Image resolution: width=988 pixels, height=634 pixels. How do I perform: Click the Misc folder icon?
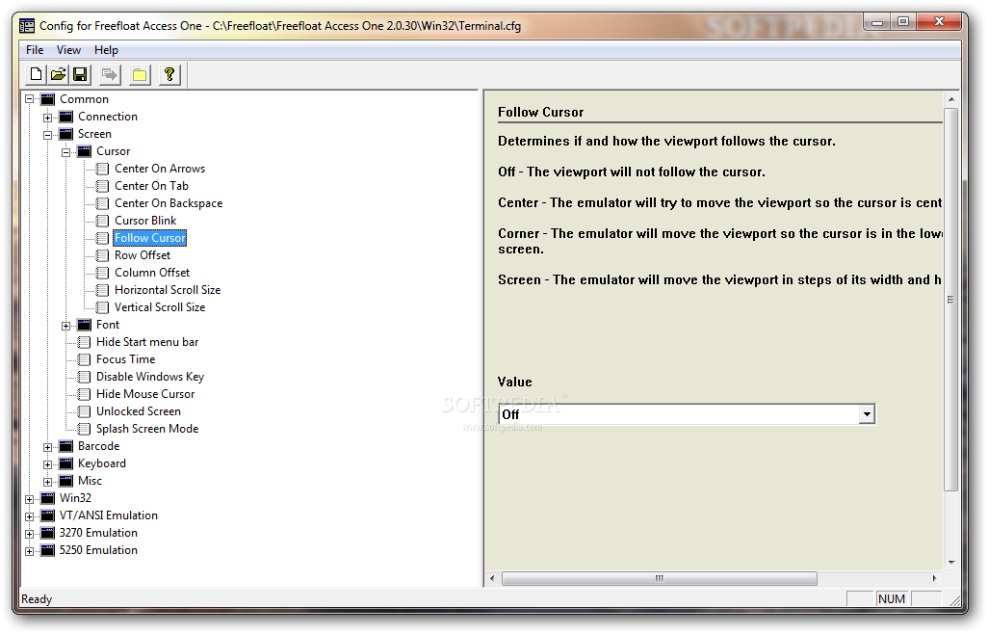coord(66,481)
